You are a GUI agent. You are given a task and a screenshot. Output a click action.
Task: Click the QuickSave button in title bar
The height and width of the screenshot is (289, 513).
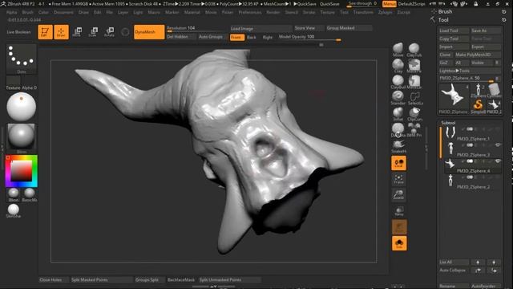[329, 4]
